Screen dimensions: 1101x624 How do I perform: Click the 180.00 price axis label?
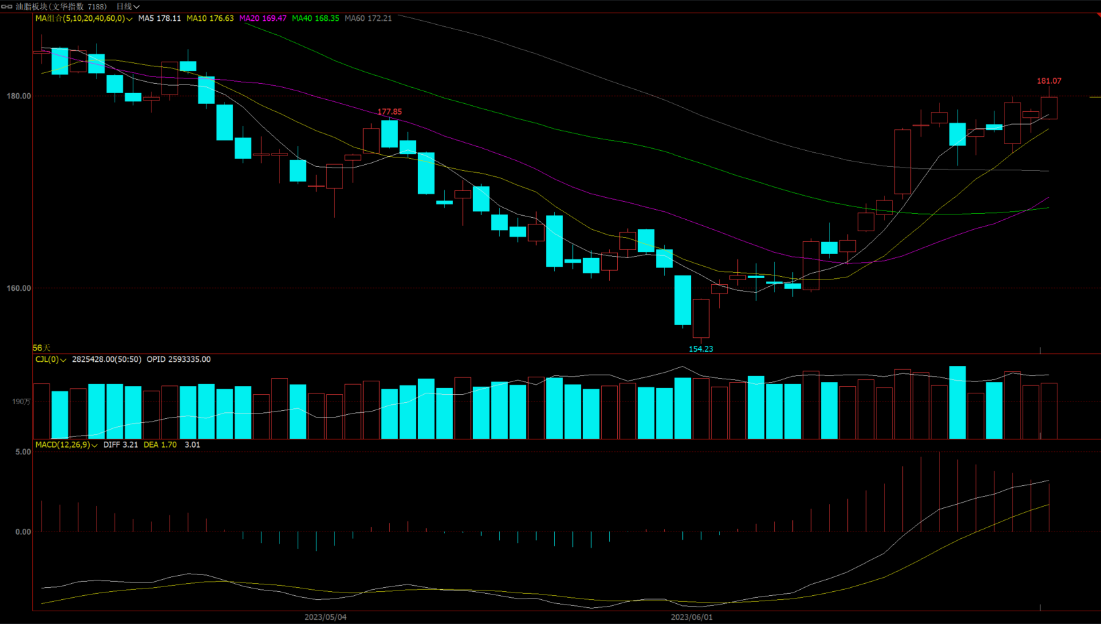click(x=19, y=96)
